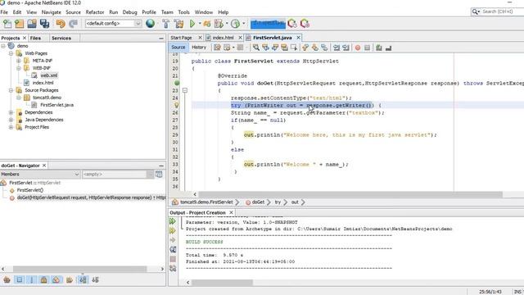Switch to the Files tab
The image size is (524, 295).
pos(35,39)
